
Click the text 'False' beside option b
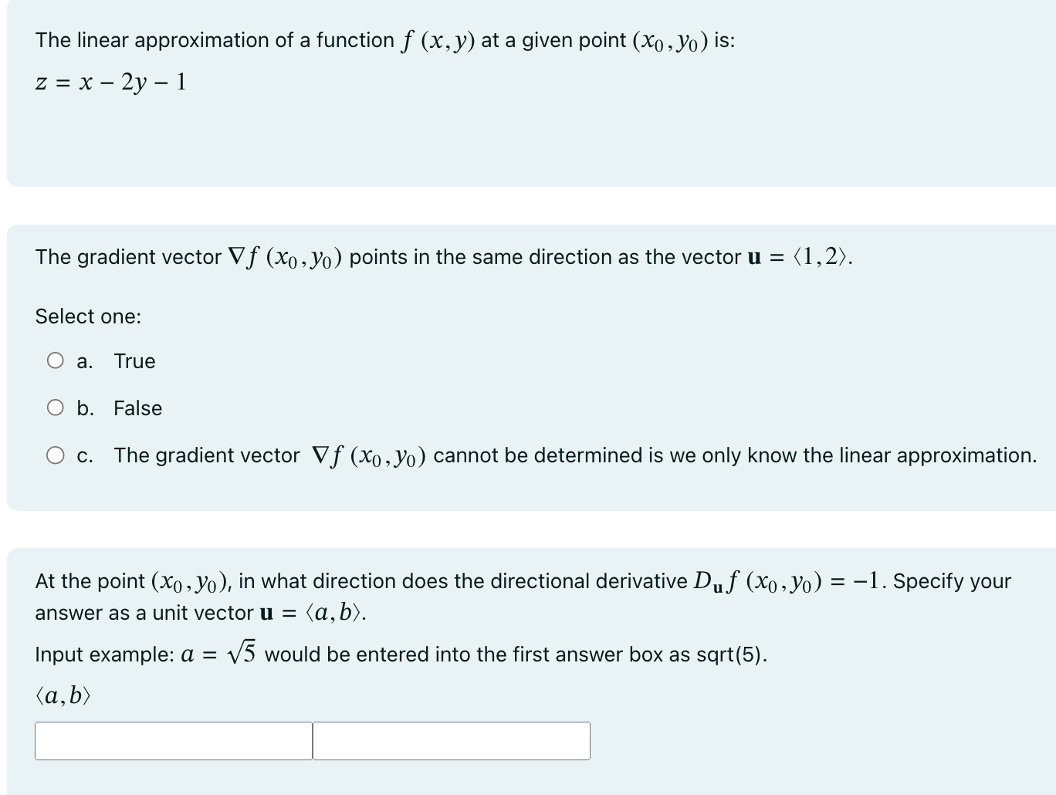tap(138, 408)
